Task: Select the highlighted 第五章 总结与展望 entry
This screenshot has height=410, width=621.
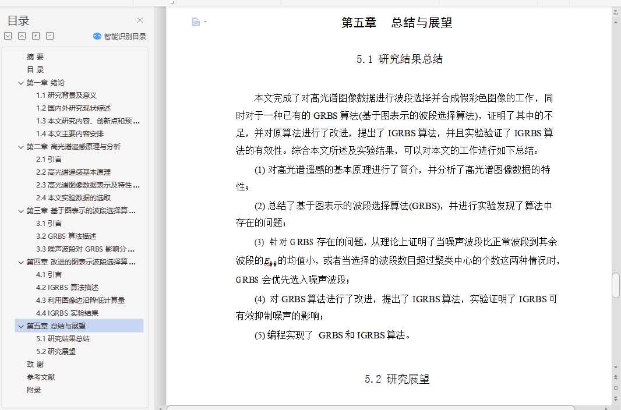Action: [79, 326]
